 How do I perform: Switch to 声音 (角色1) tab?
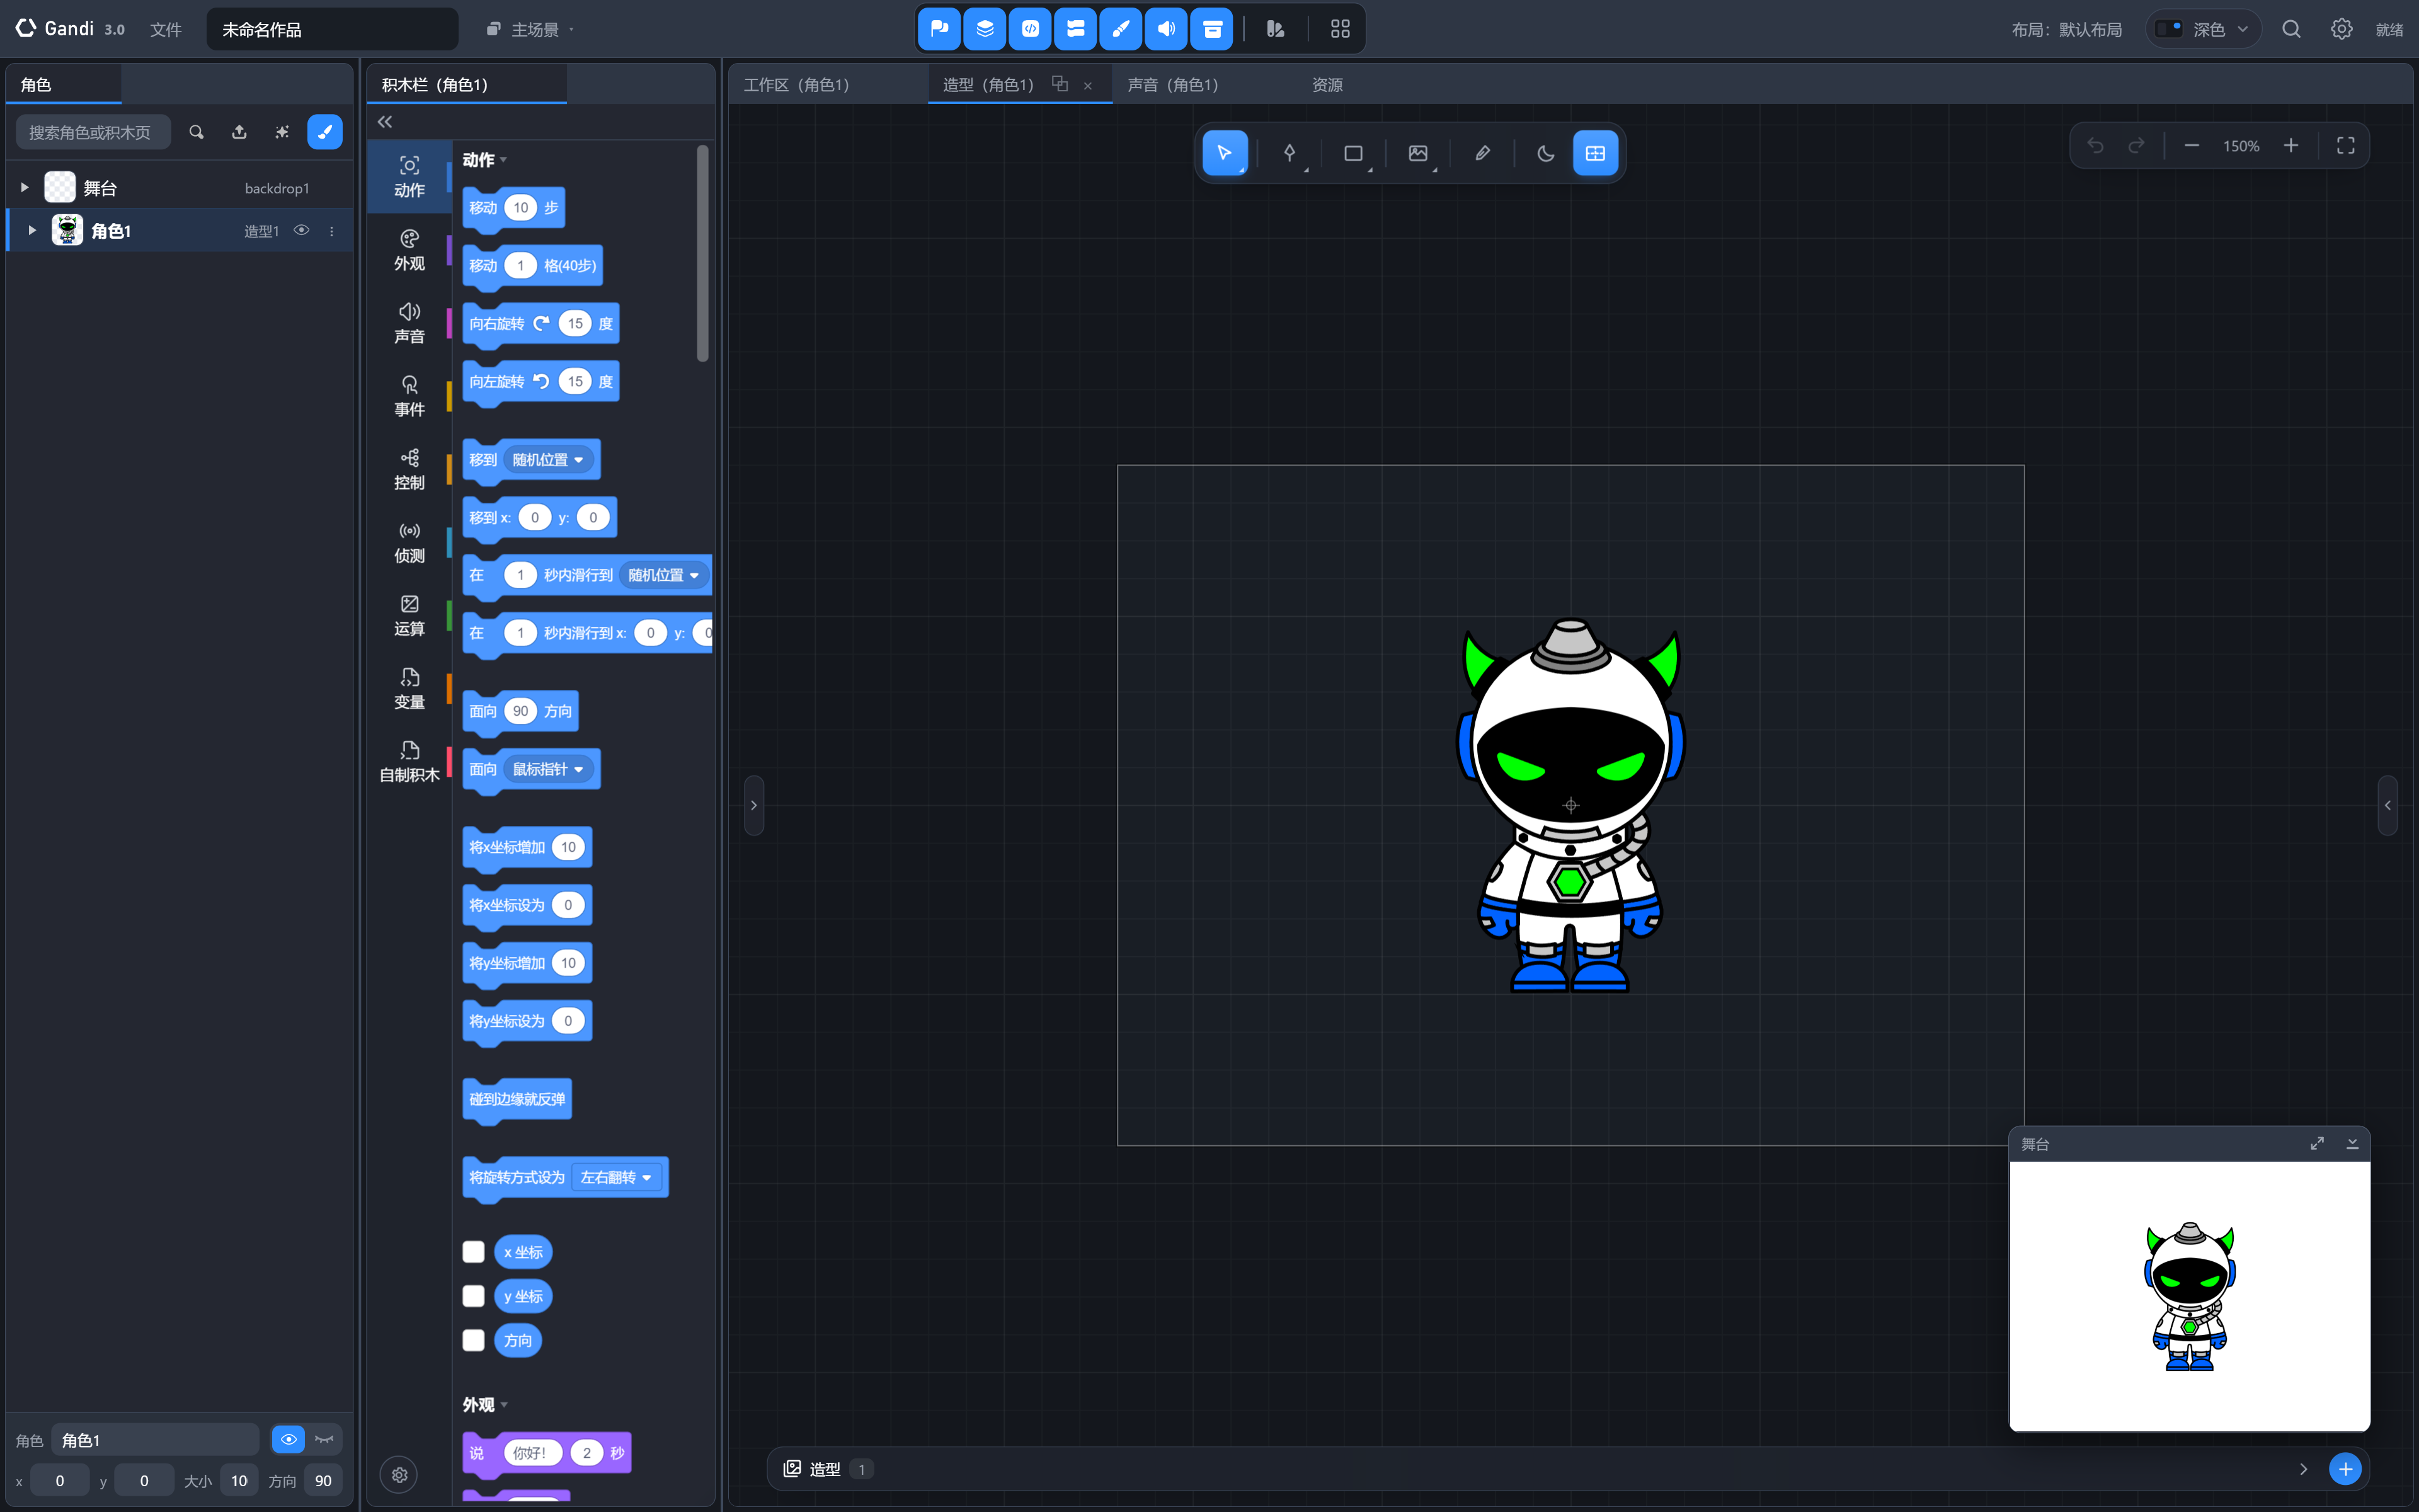coord(1174,85)
